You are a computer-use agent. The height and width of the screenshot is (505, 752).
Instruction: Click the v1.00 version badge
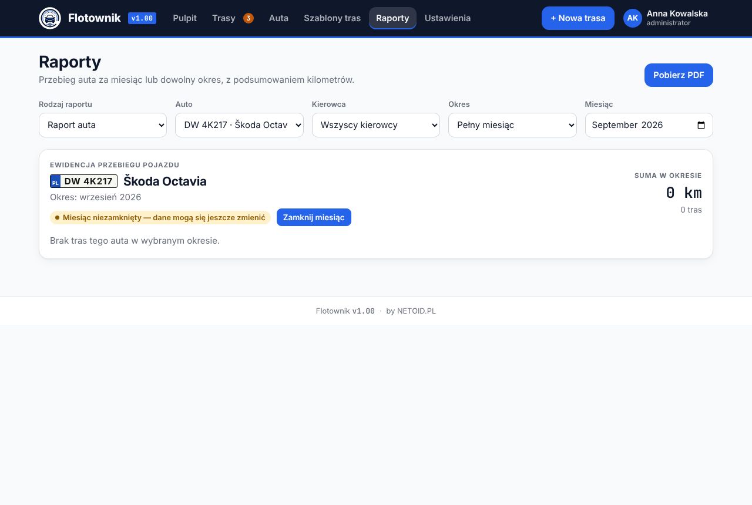point(142,18)
